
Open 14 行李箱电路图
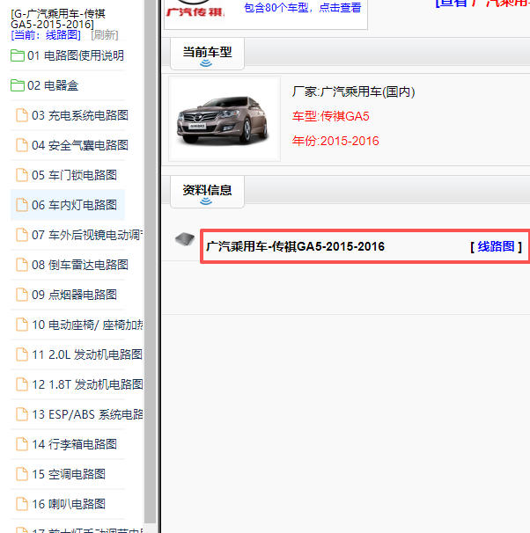pyautogui.click(x=74, y=444)
